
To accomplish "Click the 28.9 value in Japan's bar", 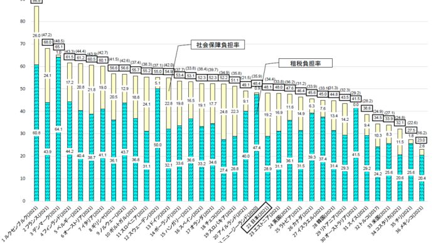I will click(x=267, y=169).
